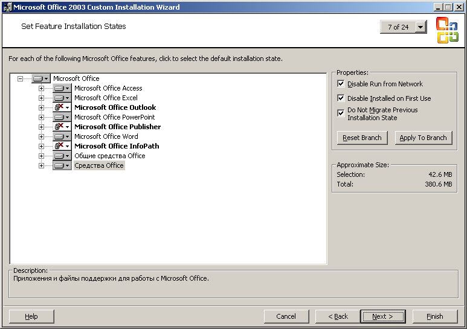467x329 pixels.
Task: Expand the Средства Office tree branch
Action: (42, 165)
